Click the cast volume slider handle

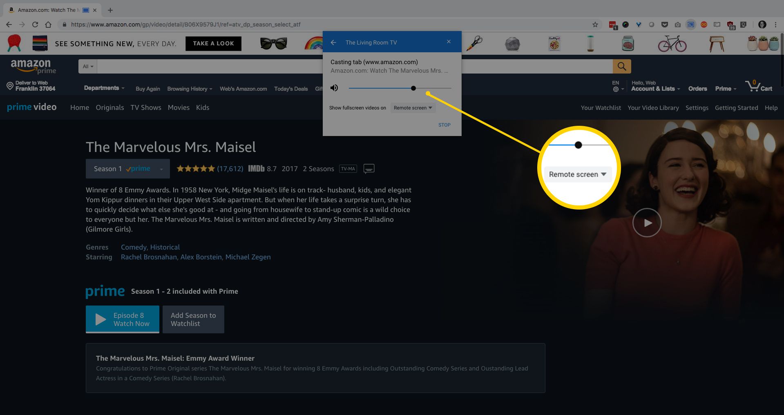[413, 88]
